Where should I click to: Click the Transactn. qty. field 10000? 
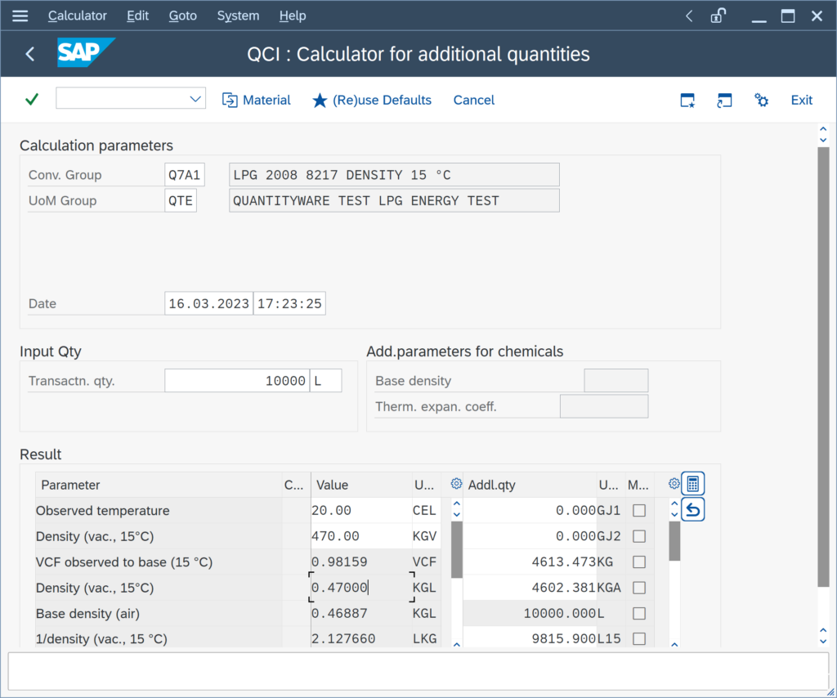pyautogui.click(x=237, y=381)
